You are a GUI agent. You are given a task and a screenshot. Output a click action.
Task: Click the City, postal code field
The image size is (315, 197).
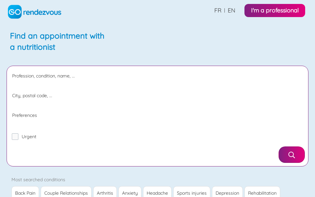[x=157, y=96]
